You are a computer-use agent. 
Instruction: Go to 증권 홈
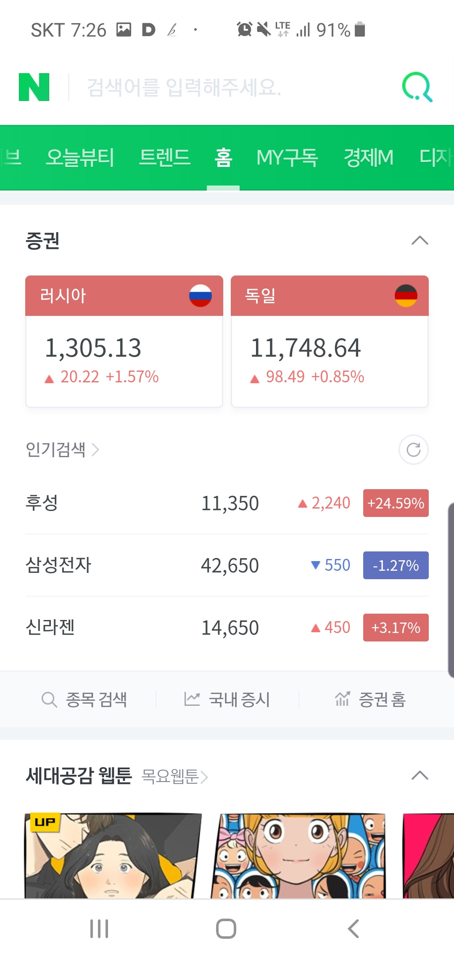coord(370,699)
